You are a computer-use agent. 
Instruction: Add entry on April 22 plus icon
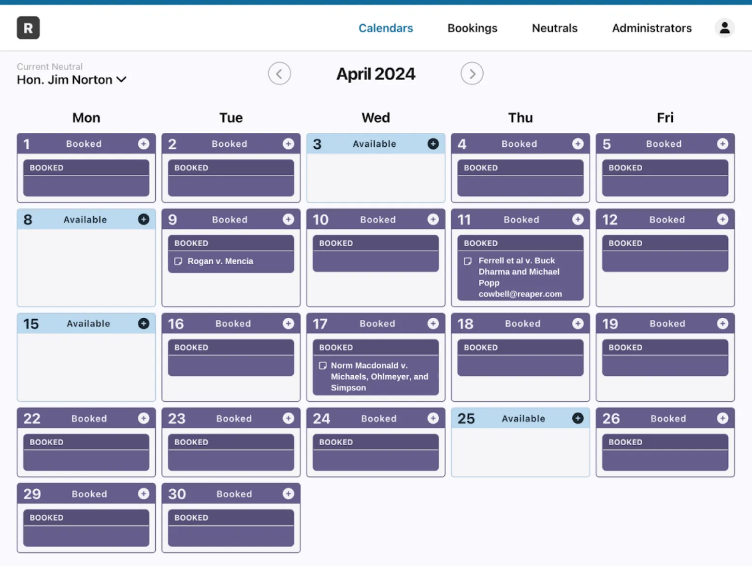click(144, 418)
